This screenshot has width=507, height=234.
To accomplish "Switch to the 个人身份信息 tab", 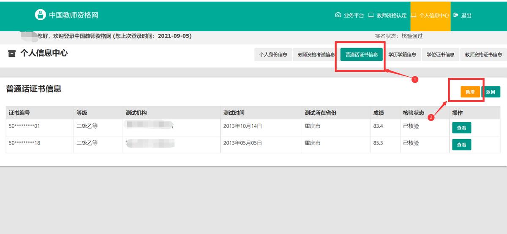I will (273, 54).
